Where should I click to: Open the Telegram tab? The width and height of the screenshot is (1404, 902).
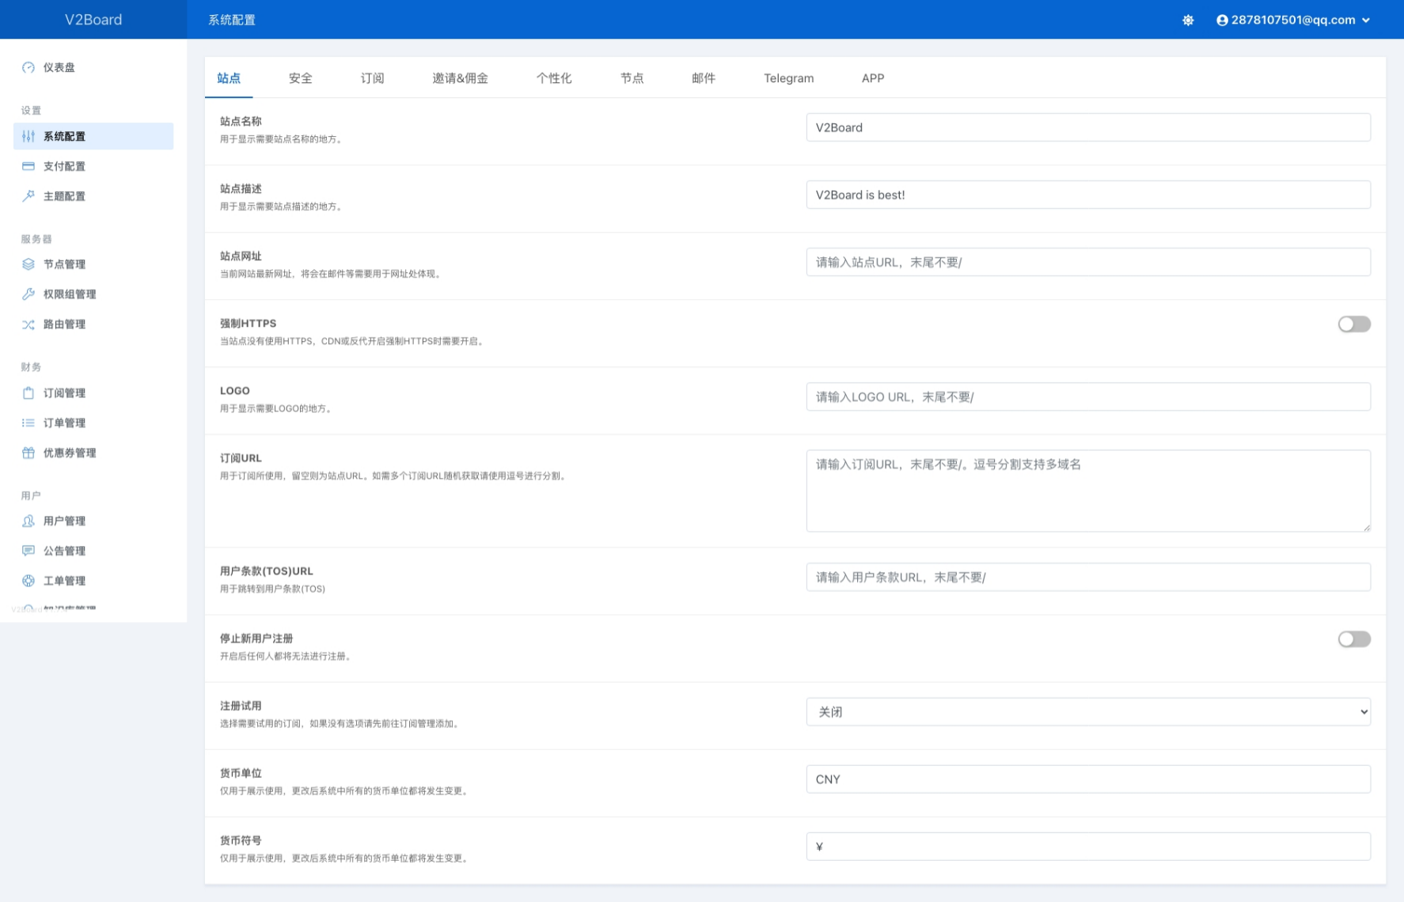[x=789, y=78]
